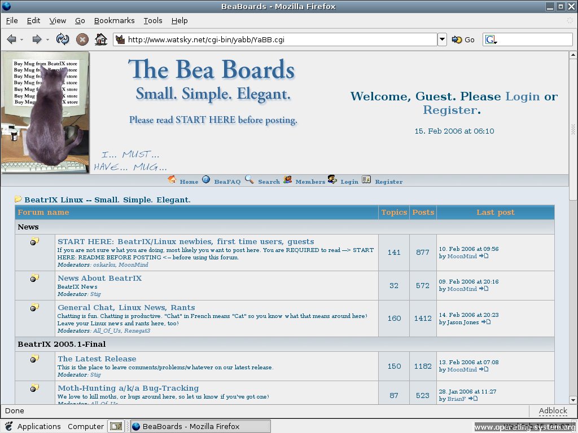Open the Computer panel menu
This screenshot has height=433, width=578.
pos(86,426)
